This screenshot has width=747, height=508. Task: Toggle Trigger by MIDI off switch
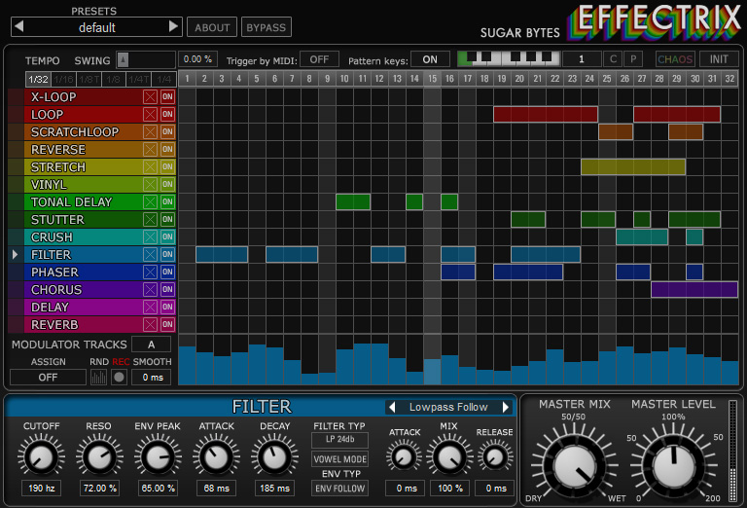pos(319,59)
